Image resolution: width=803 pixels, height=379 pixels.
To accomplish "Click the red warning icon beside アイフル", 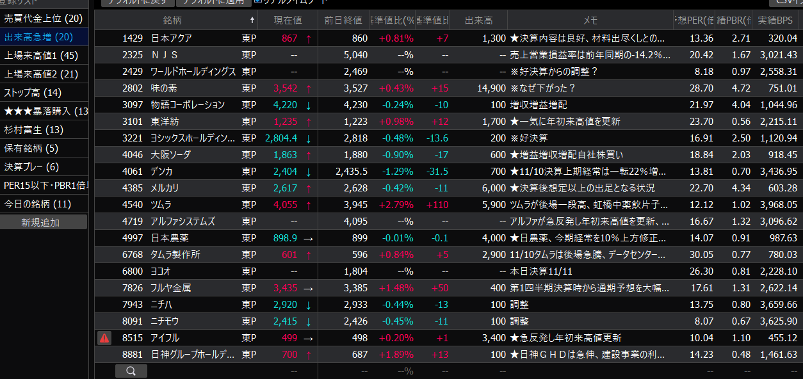I will [104, 337].
